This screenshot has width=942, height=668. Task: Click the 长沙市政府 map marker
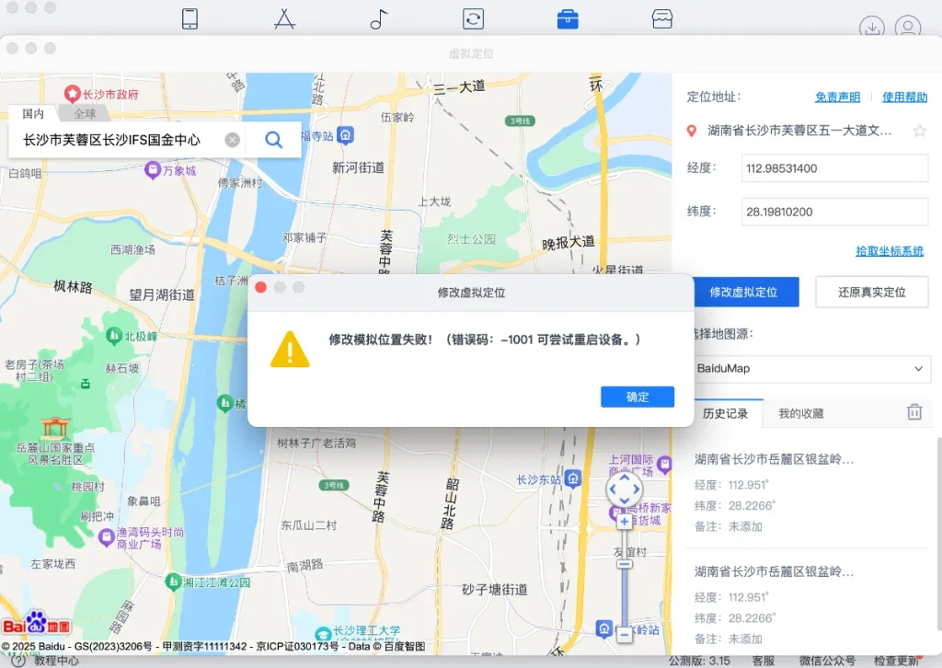pyautogui.click(x=73, y=94)
